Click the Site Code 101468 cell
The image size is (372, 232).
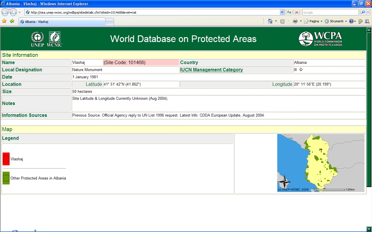(x=141, y=62)
